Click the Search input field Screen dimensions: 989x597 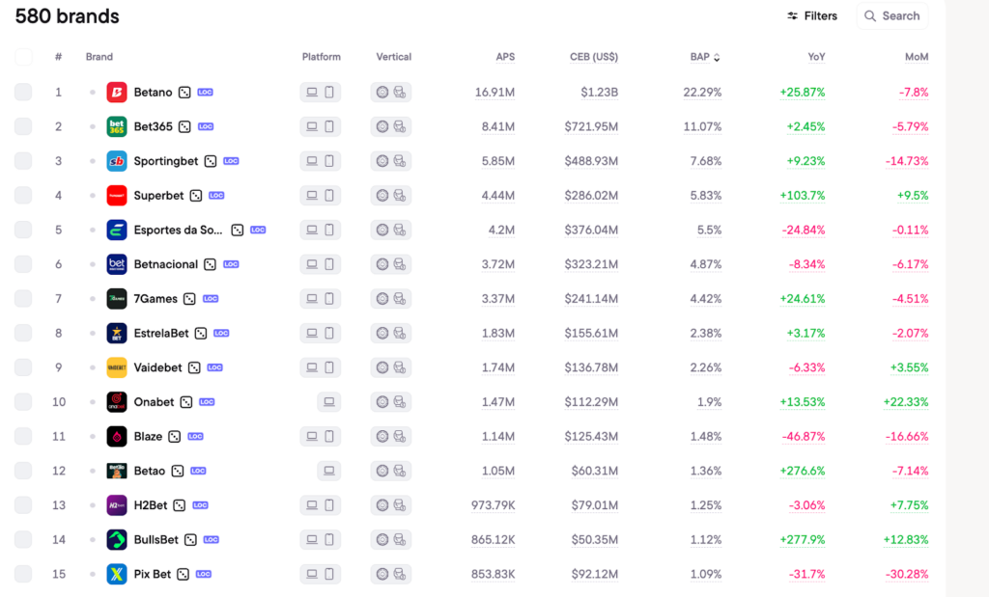(x=892, y=16)
